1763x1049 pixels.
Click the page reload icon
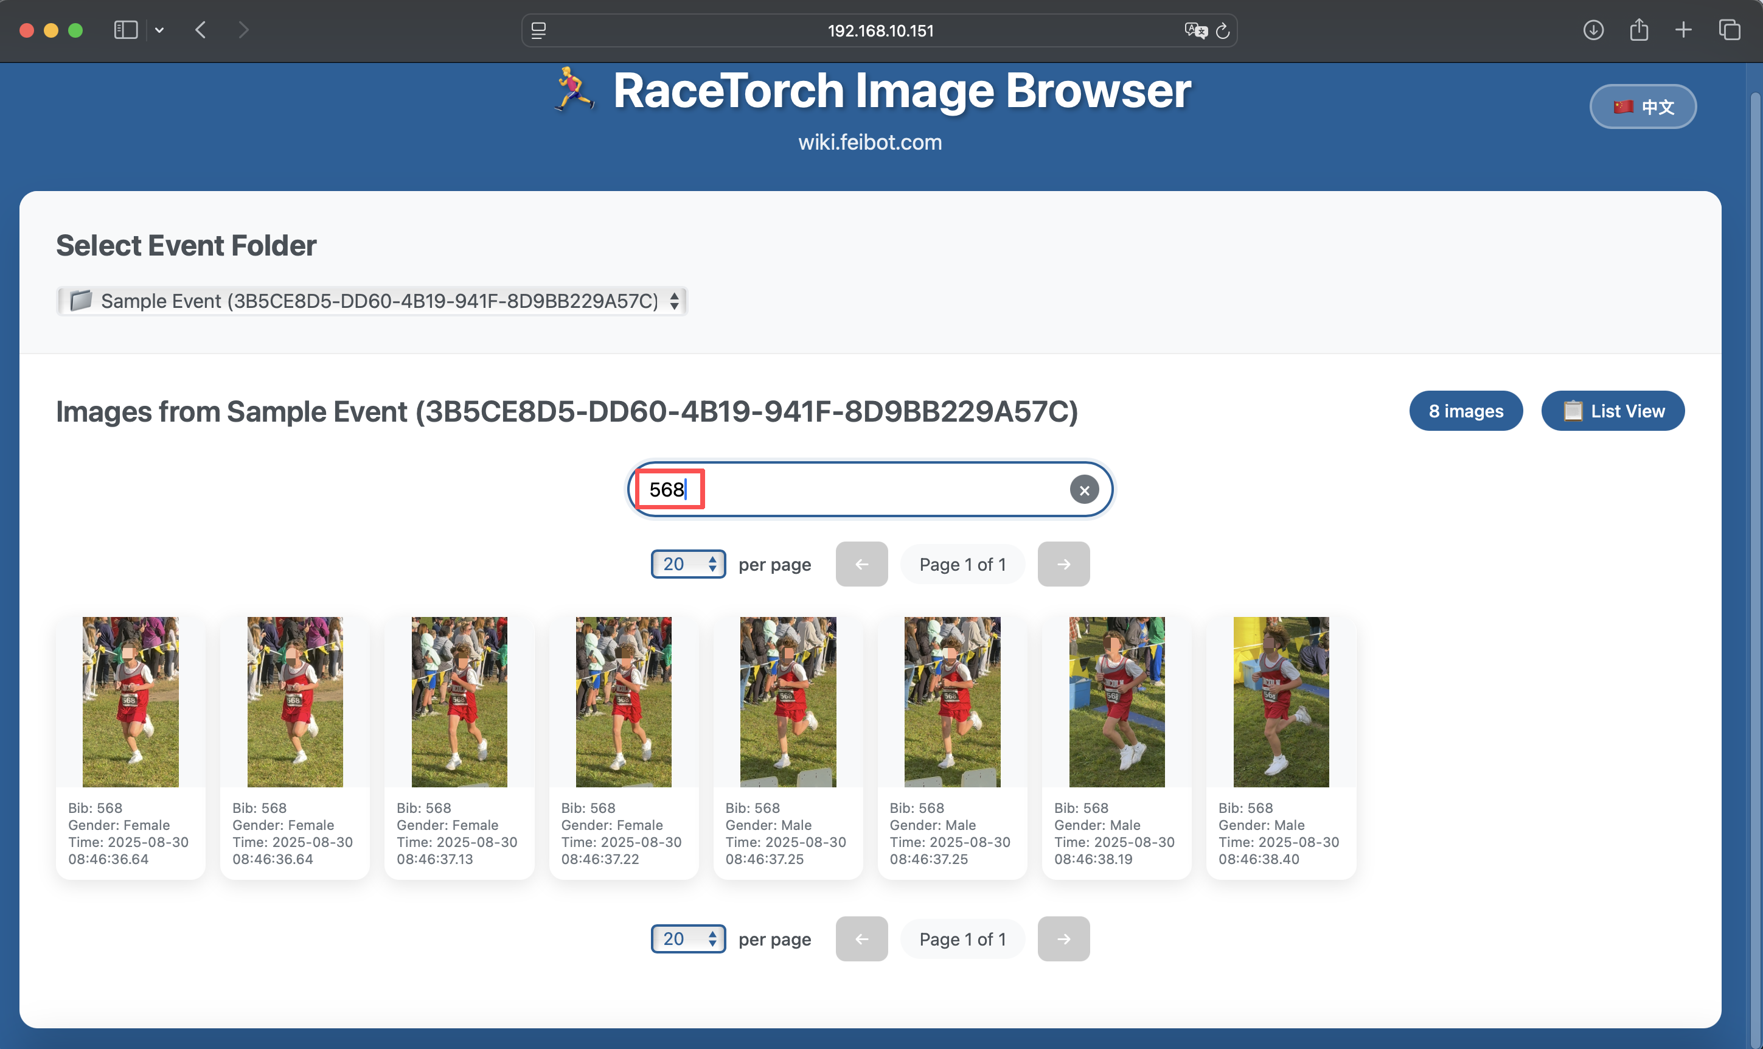1222,30
